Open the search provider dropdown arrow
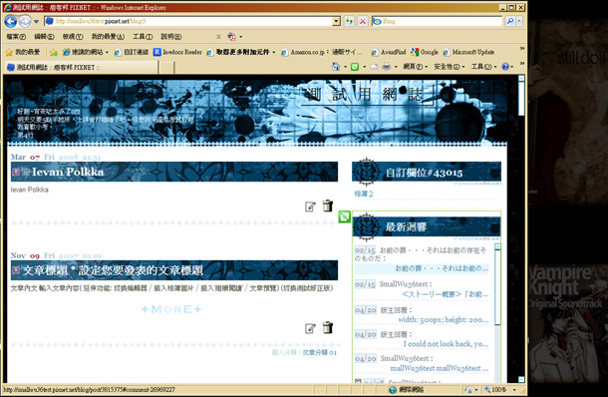The image size is (608, 397). (x=519, y=21)
